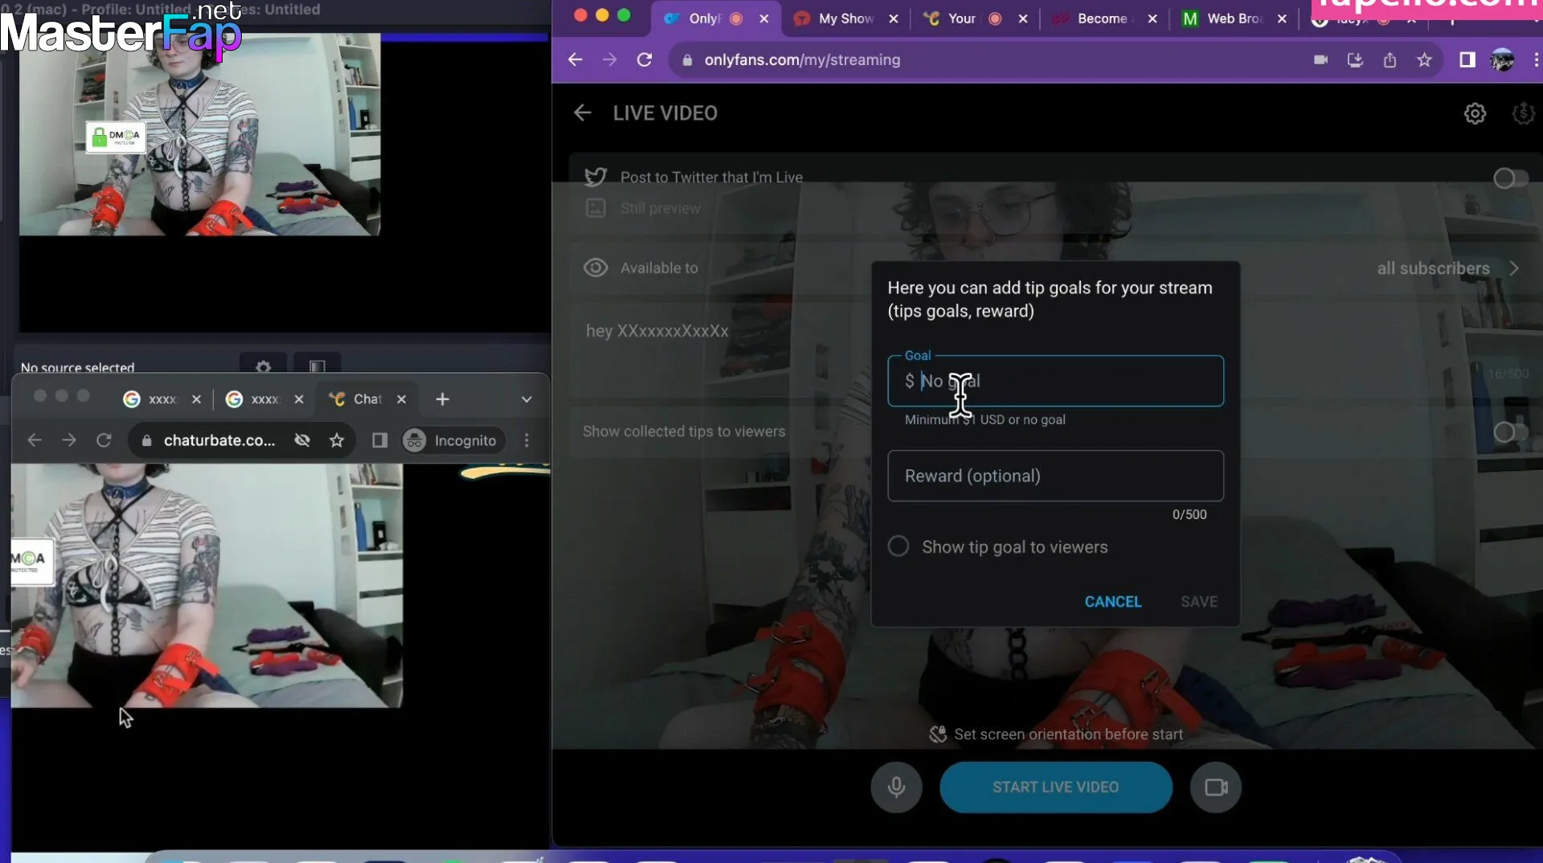Image resolution: width=1543 pixels, height=863 pixels.
Task: Open the incognito window three-dot menu
Action: pyautogui.click(x=526, y=440)
